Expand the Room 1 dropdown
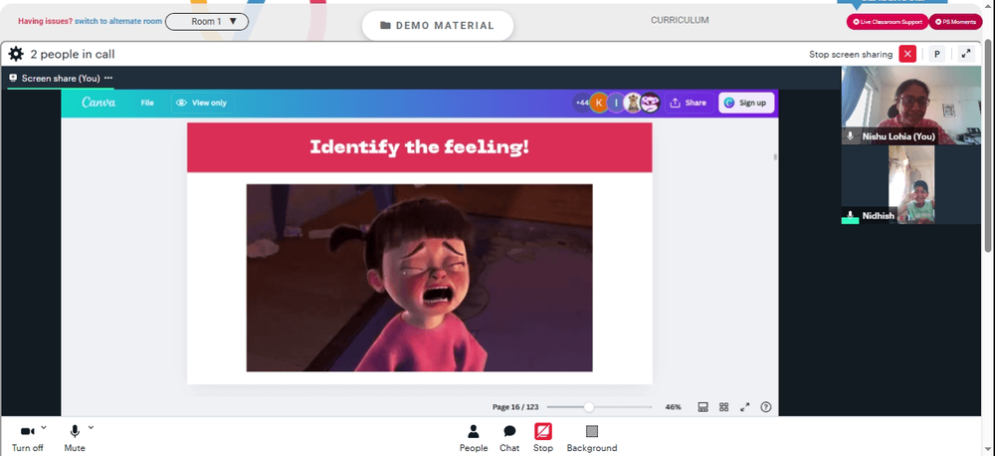The height and width of the screenshot is (456, 995). (207, 22)
